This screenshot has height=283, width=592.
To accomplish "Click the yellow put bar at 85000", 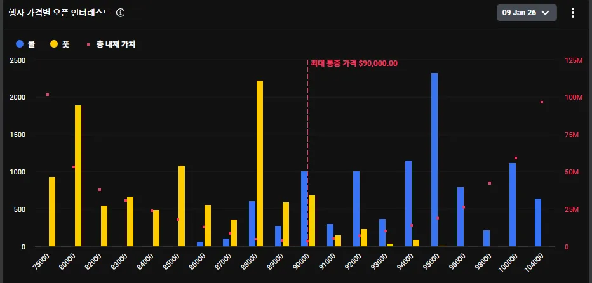I will point(182,206).
